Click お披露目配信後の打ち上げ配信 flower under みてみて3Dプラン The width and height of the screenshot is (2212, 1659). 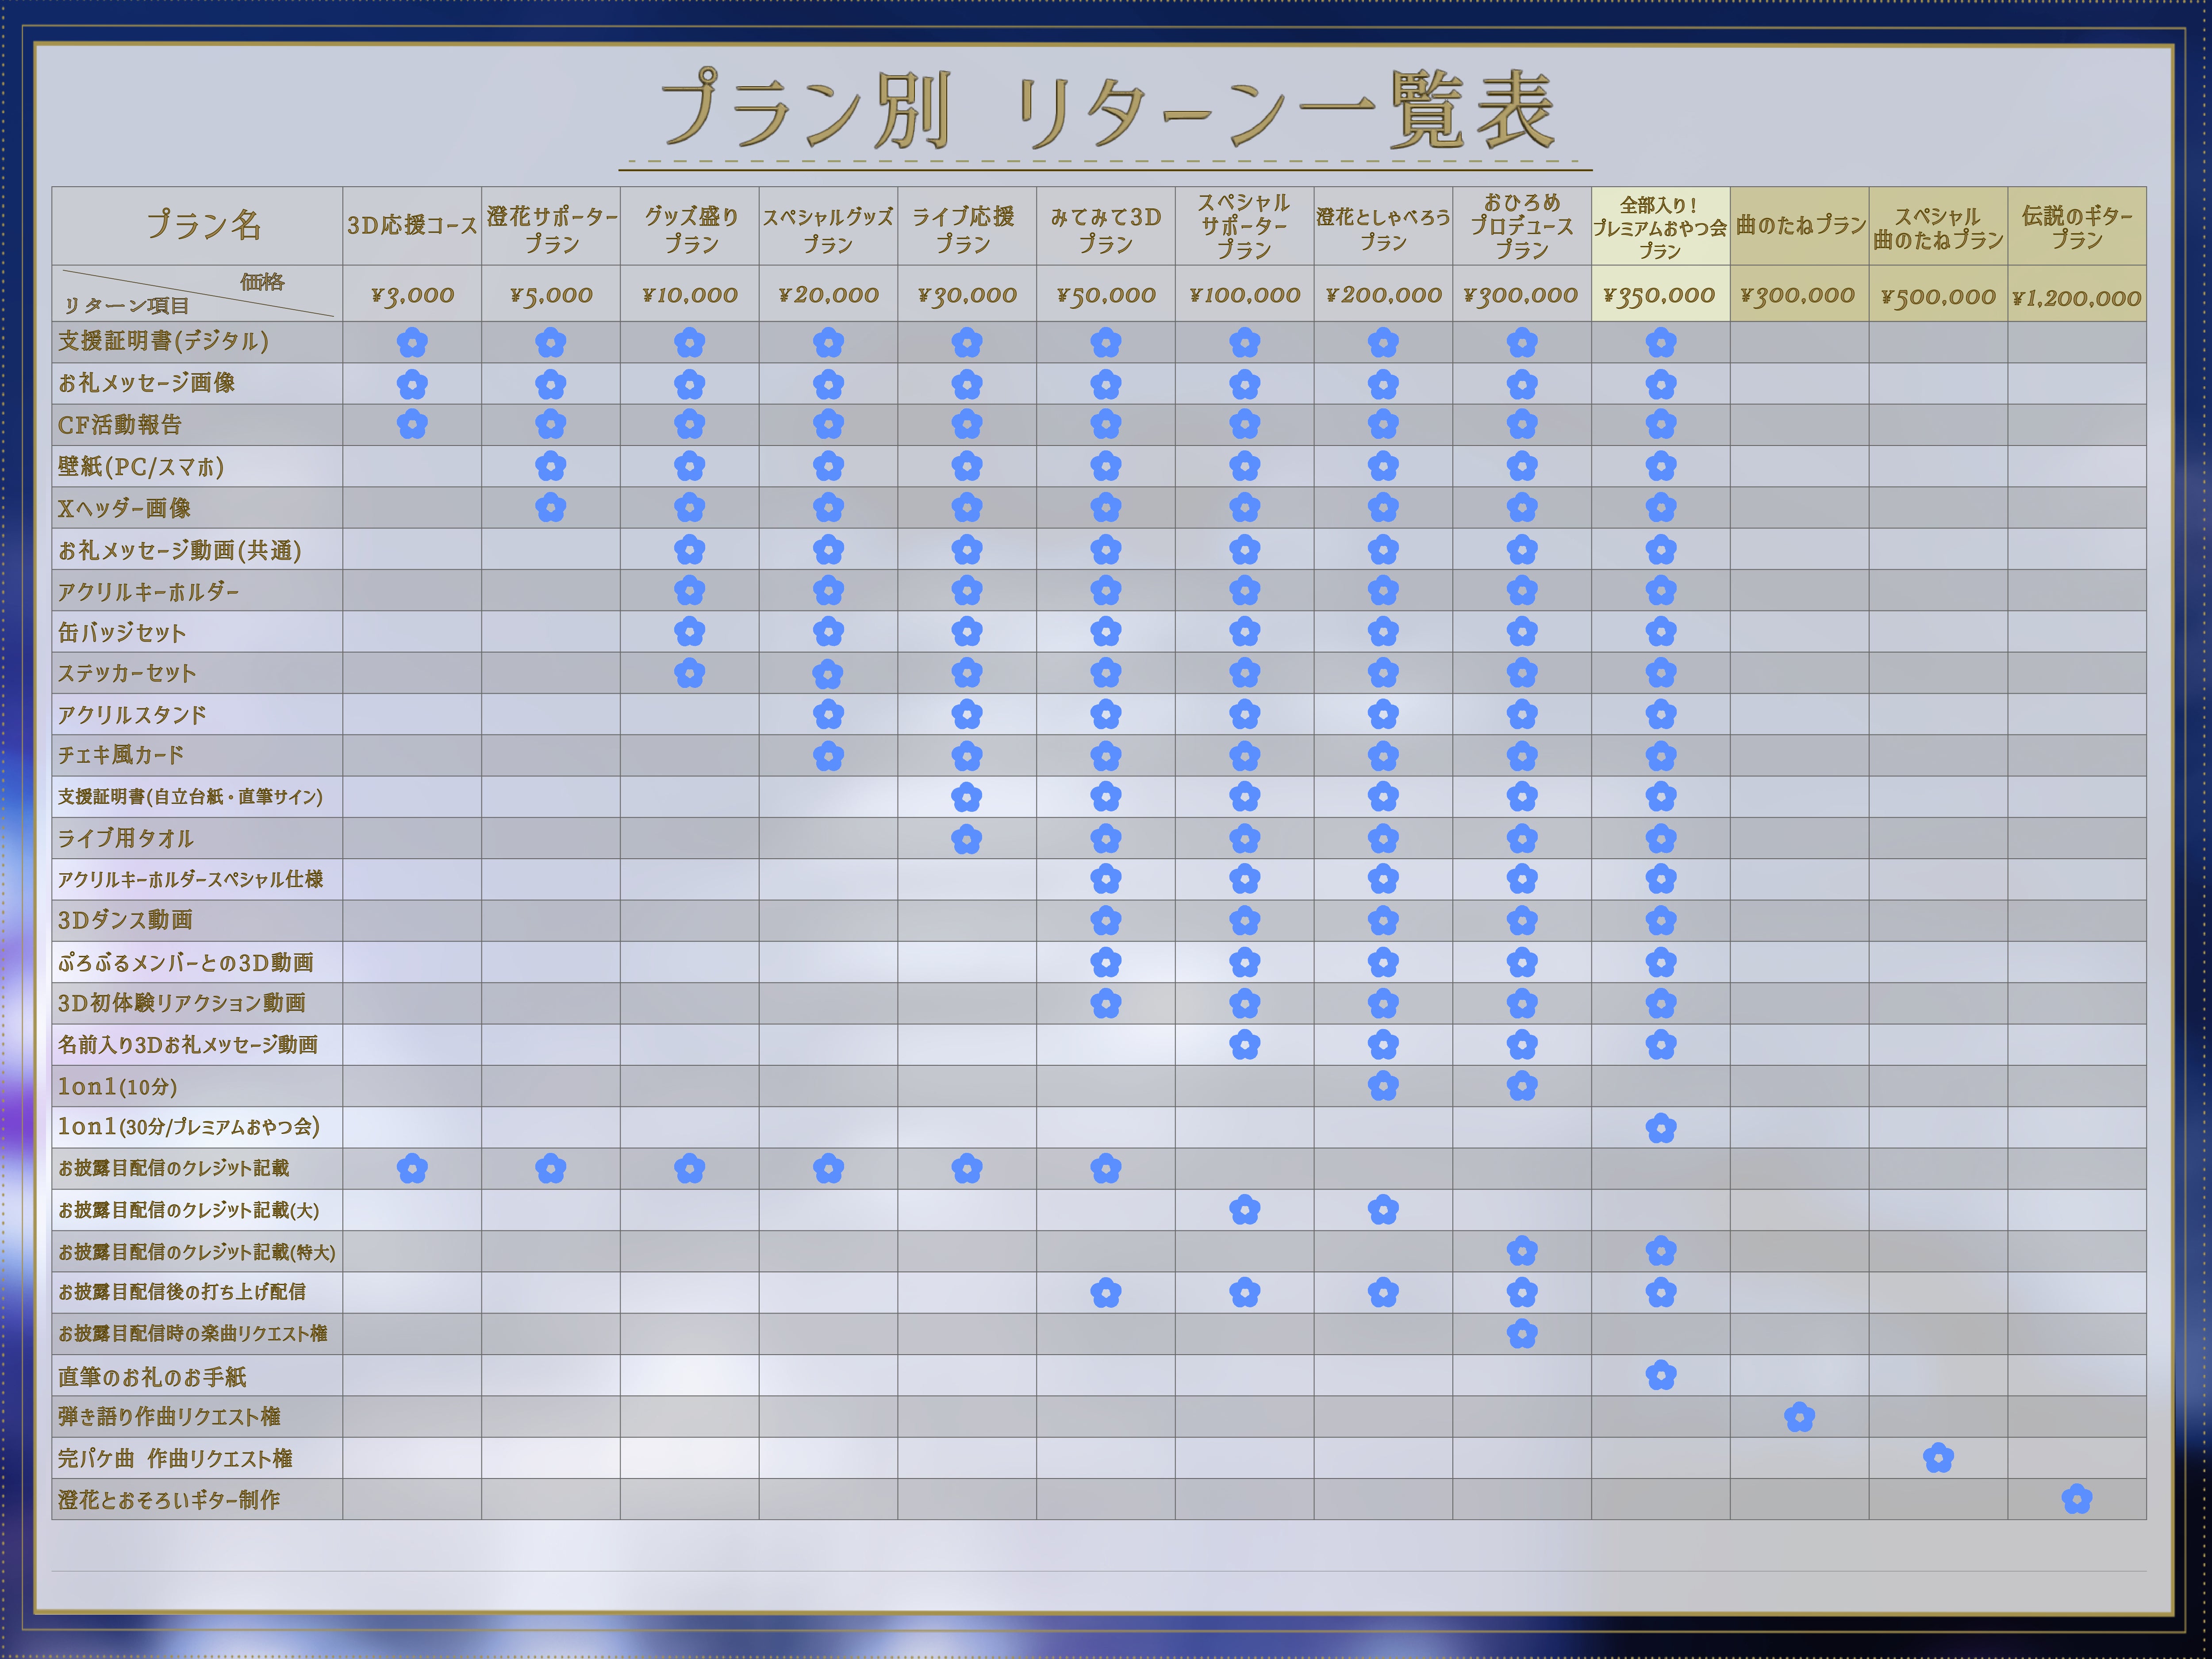tap(1106, 1293)
